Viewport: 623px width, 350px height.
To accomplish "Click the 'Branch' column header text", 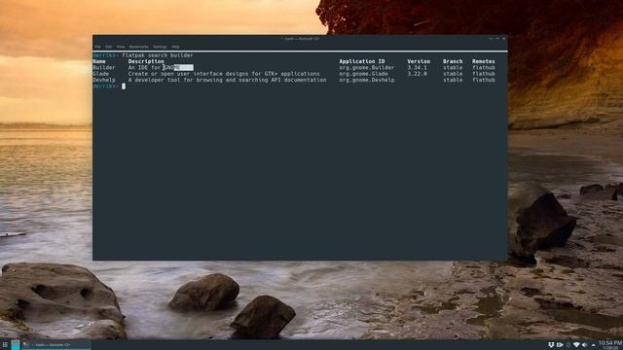I will [453, 61].
